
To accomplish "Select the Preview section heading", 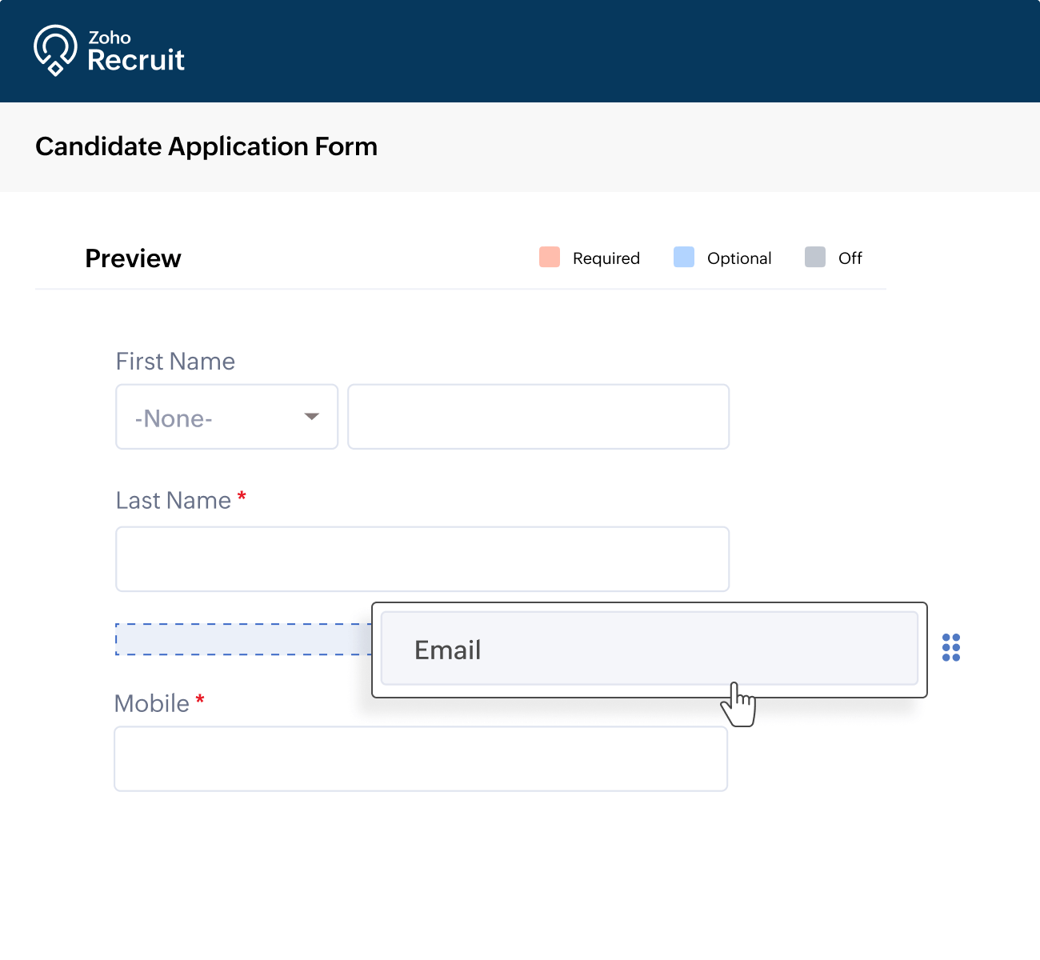I will 133,258.
